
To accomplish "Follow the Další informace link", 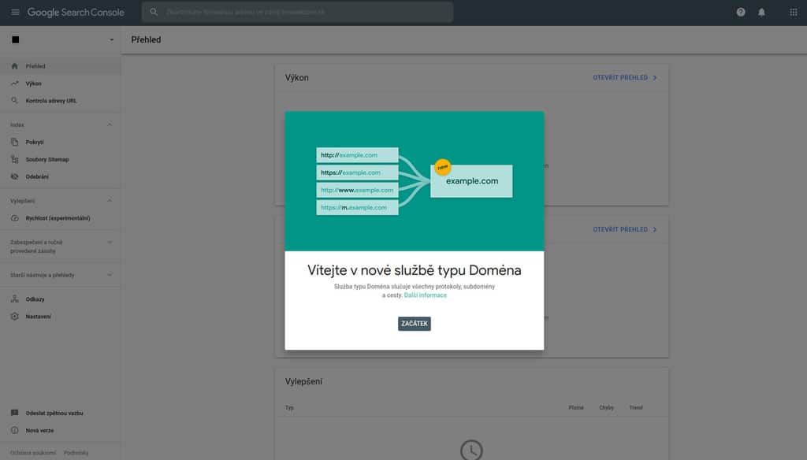I will click(x=425, y=295).
